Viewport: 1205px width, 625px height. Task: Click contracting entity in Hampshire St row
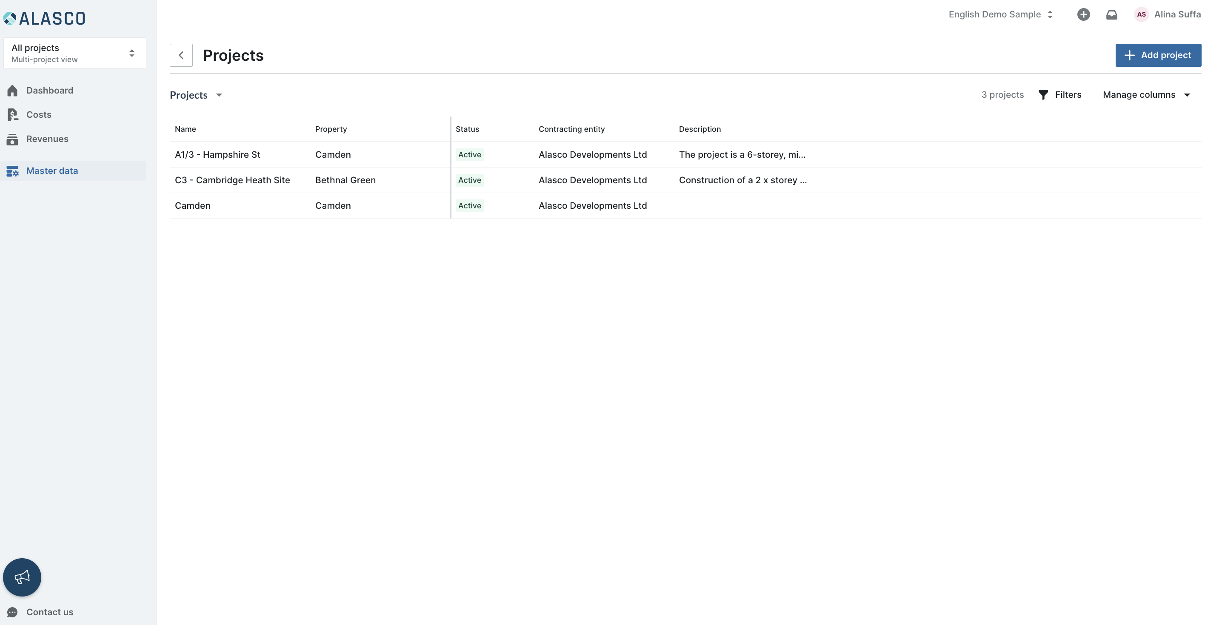[x=593, y=155]
